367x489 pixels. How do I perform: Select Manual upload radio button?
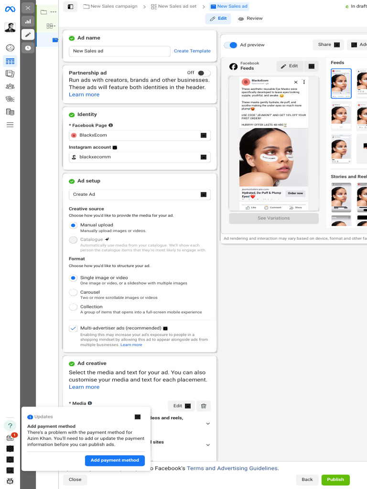pyautogui.click(x=73, y=225)
